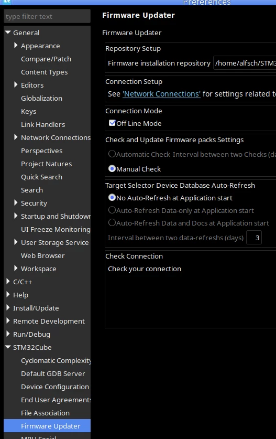Viewport: 276px width, 439px height.
Task: Expand the Security subtree
Action: (x=16, y=202)
